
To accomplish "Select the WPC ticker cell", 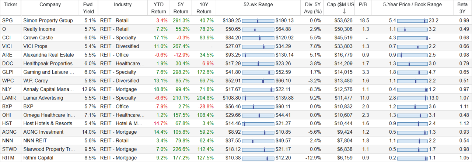I will click(x=11, y=80).
